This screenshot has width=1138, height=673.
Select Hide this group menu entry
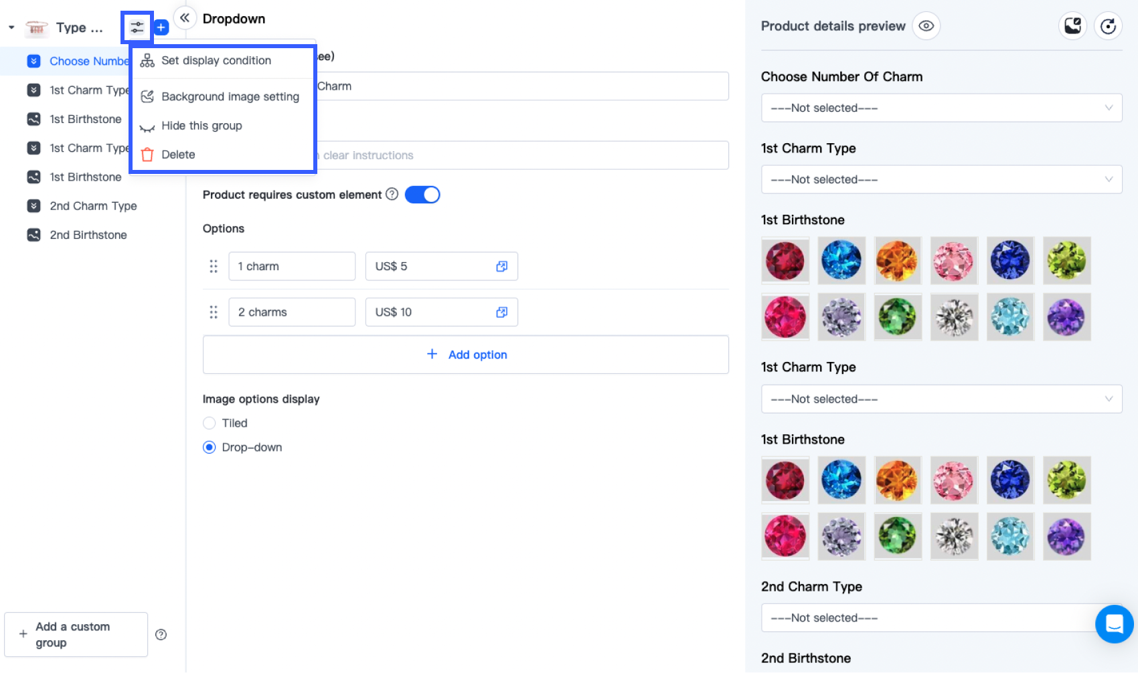[201, 126]
